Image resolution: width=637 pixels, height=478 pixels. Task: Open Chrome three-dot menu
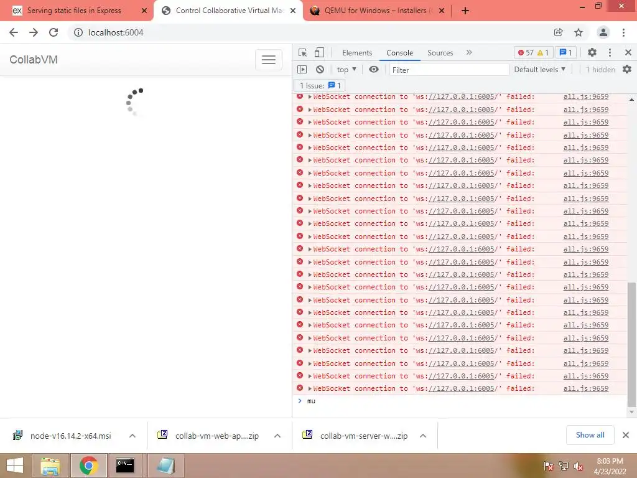623,32
